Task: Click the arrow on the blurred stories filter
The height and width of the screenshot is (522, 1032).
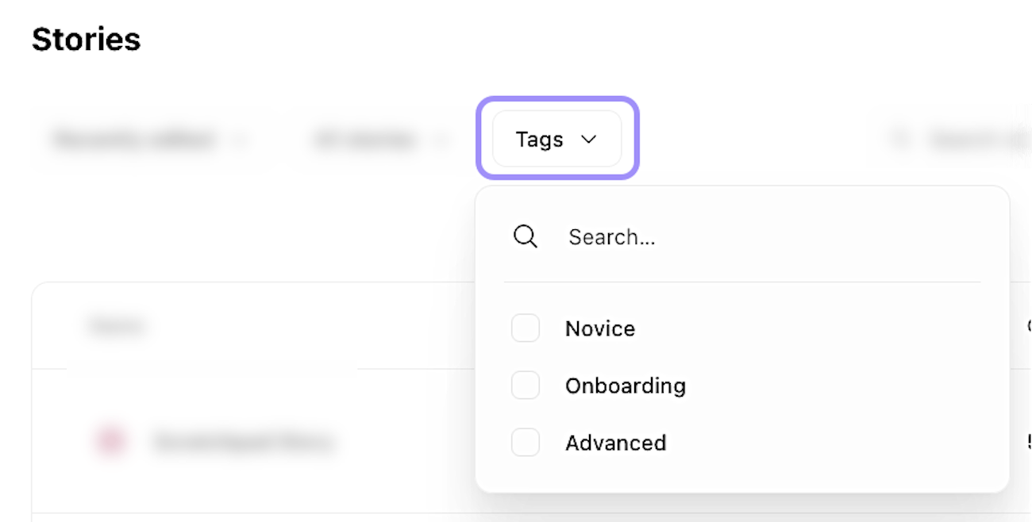Action: (439, 140)
